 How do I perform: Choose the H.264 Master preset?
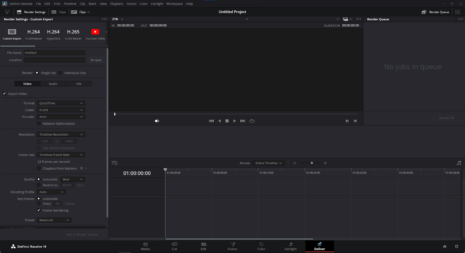(34, 34)
